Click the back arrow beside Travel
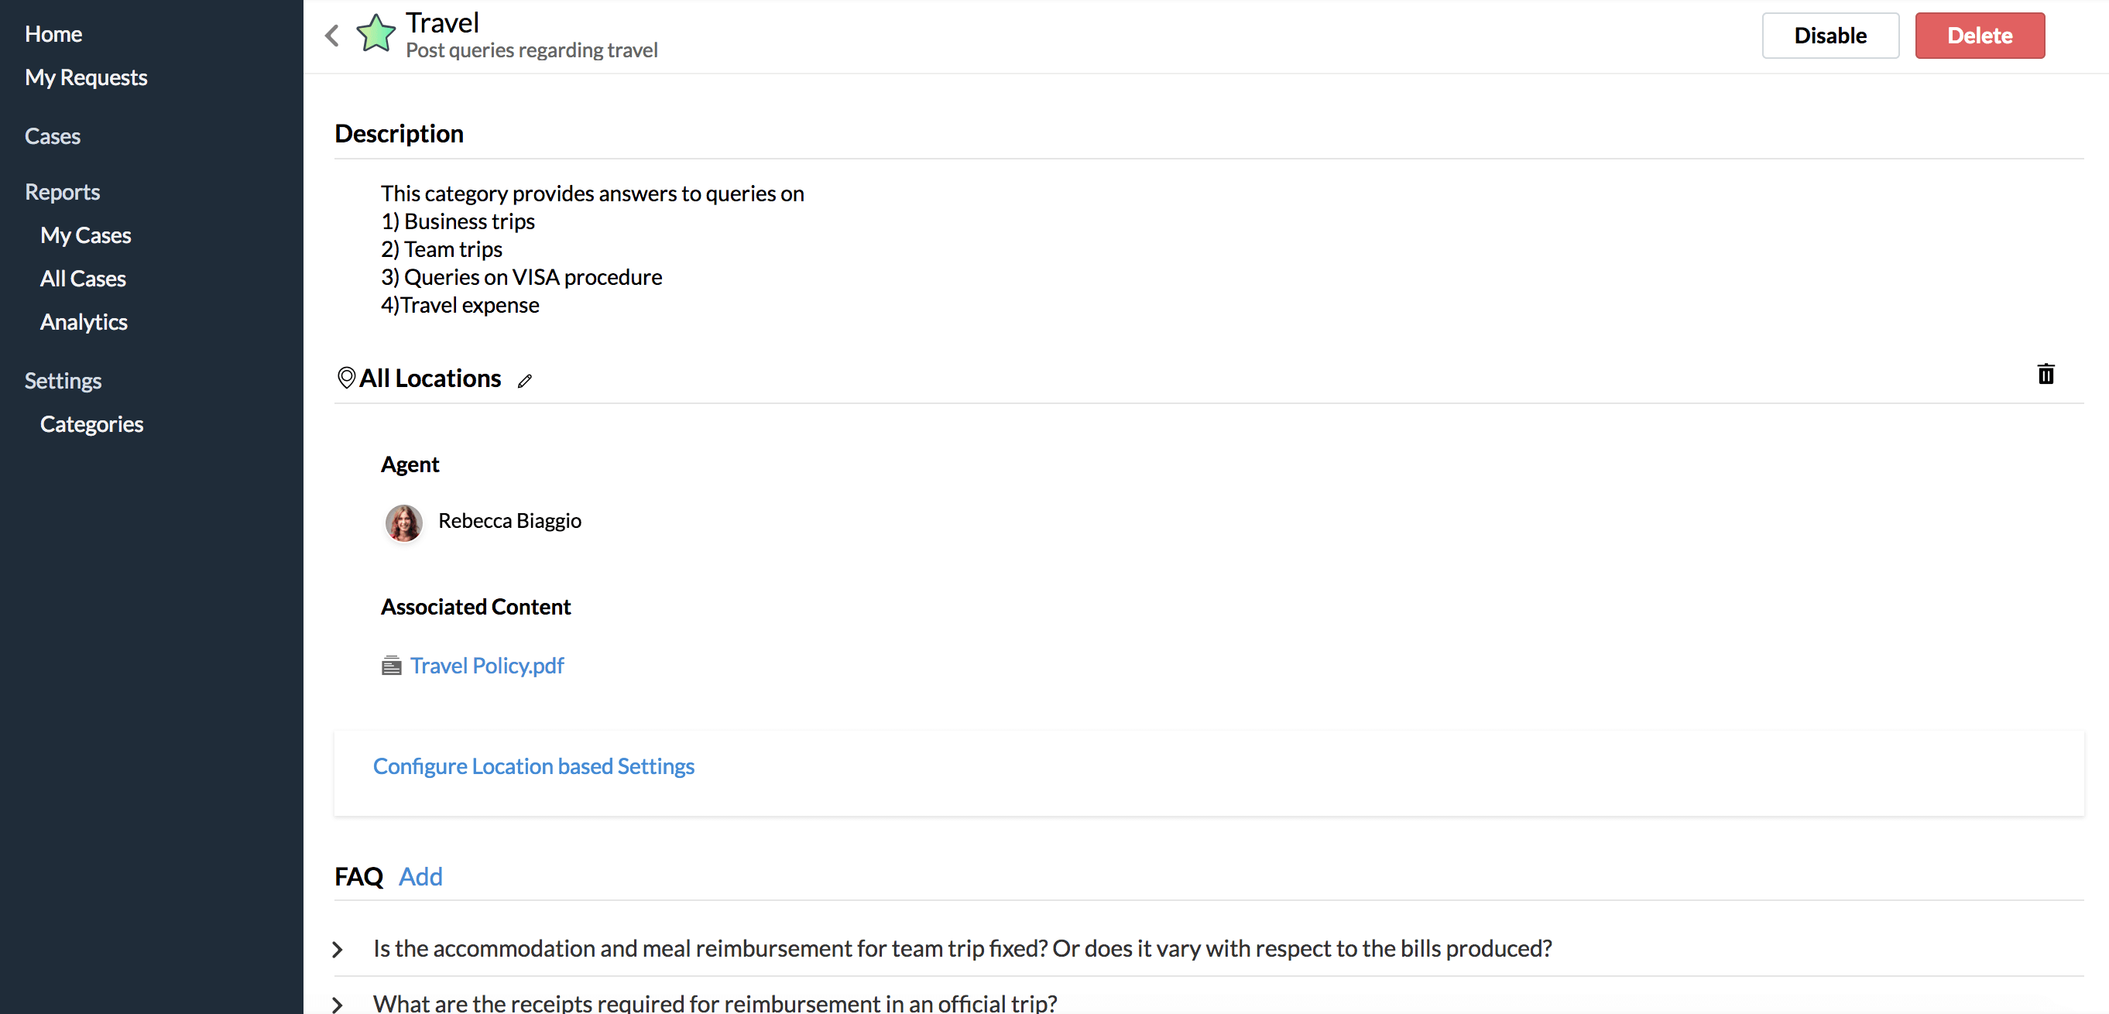 click(x=332, y=35)
